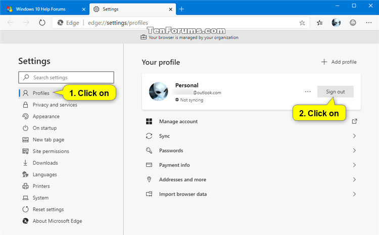
Task: Click the On startup power icon
Action: tap(25, 128)
